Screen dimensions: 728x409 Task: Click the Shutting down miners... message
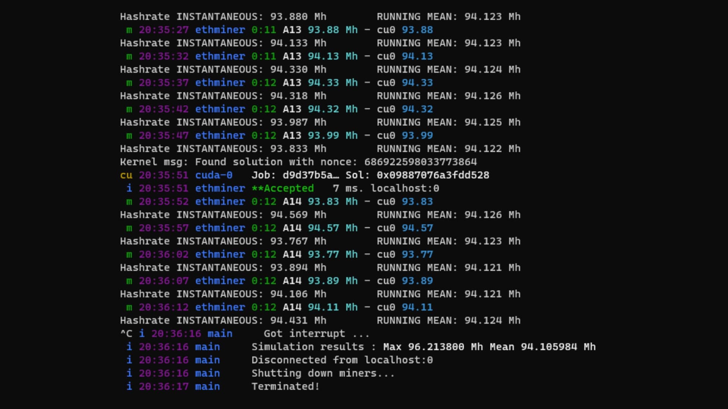point(323,373)
